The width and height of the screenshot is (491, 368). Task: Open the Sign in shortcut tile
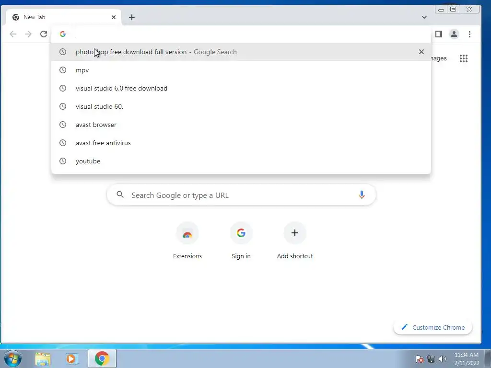click(241, 241)
